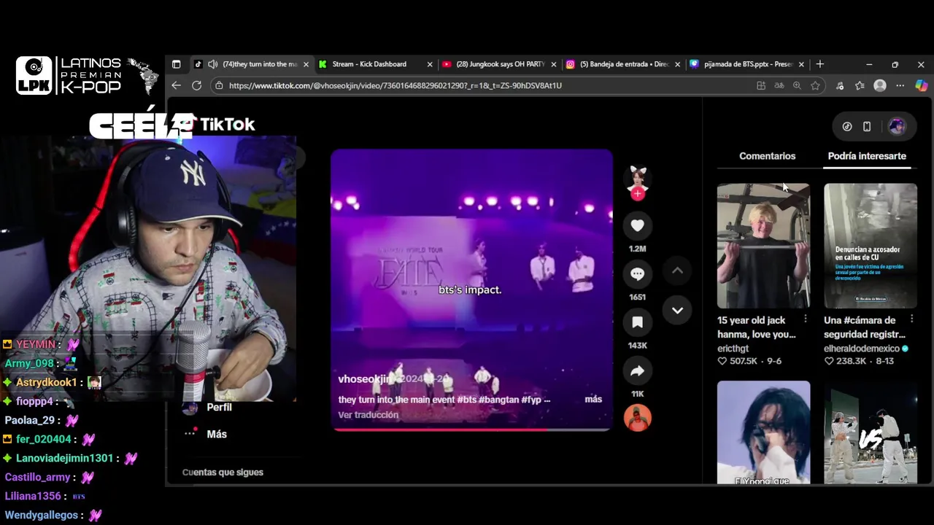
Task: Open the elheraldodemexico account link
Action: (862, 349)
